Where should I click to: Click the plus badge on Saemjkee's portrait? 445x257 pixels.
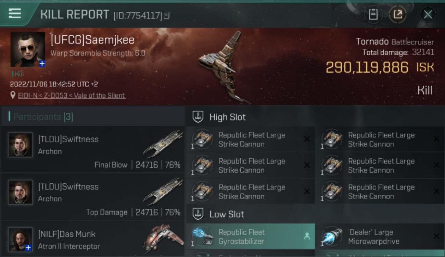pyautogui.click(x=42, y=63)
